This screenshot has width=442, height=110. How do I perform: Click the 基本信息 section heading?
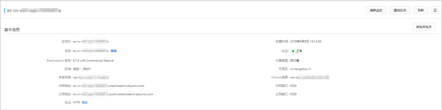pyautogui.click(x=12, y=30)
